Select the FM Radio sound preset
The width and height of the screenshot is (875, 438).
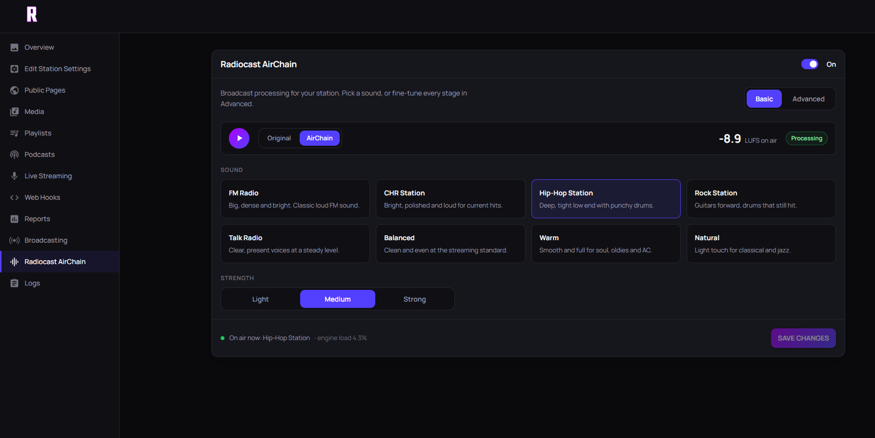pyautogui.click(x=295, y=199)
